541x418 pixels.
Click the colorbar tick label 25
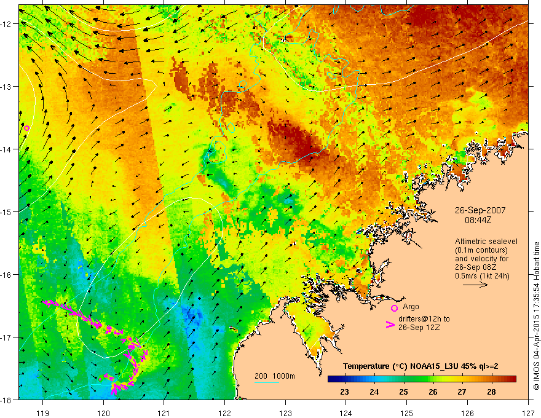[403, 392]
